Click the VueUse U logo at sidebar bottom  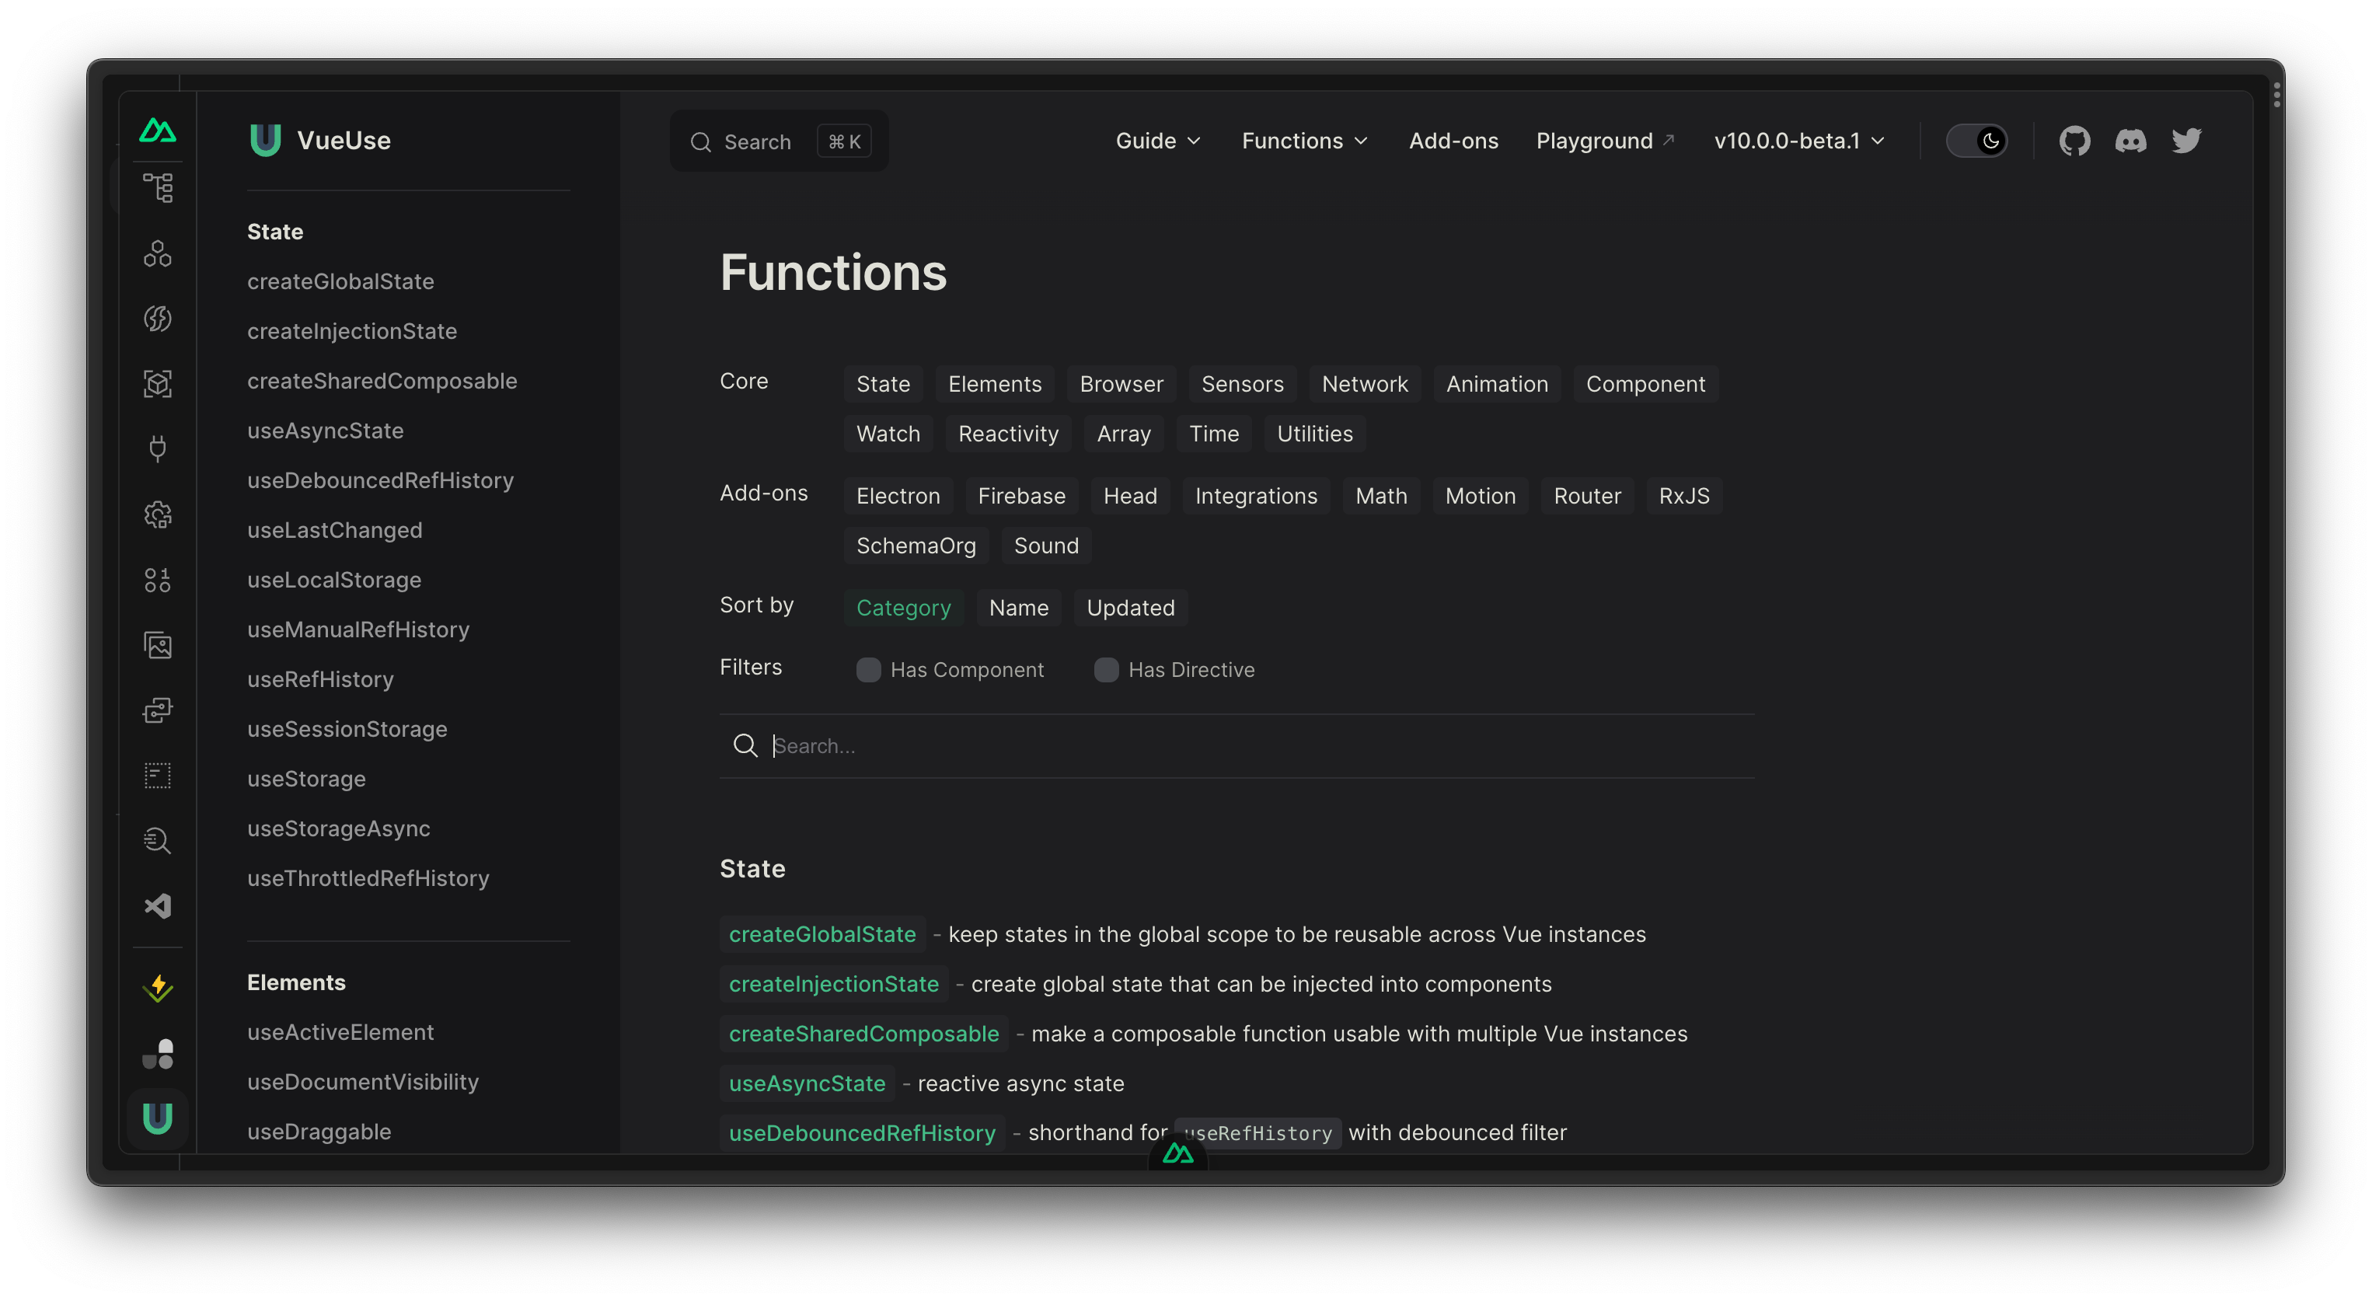[158, 1118]
